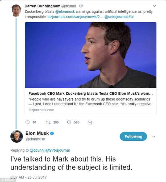Click @dcunni in Replying to line

point(37,150)
